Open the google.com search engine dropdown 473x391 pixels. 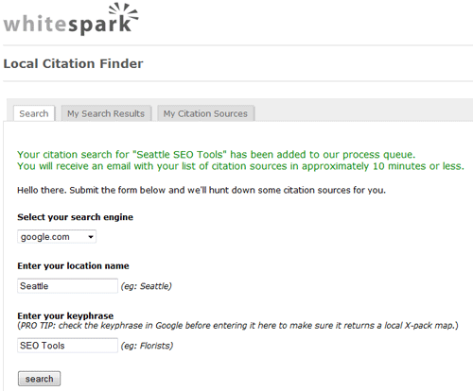(x=57, y=237)
